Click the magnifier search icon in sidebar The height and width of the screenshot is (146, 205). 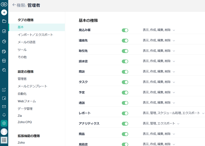[4, 70]
